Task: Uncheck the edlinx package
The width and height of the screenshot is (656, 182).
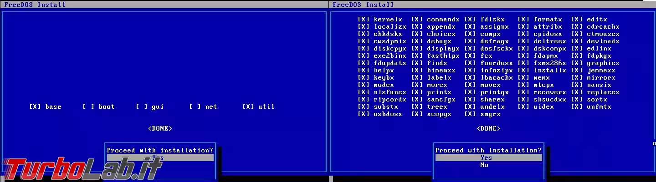Action: pyautogui.click(x=577, y=49)
